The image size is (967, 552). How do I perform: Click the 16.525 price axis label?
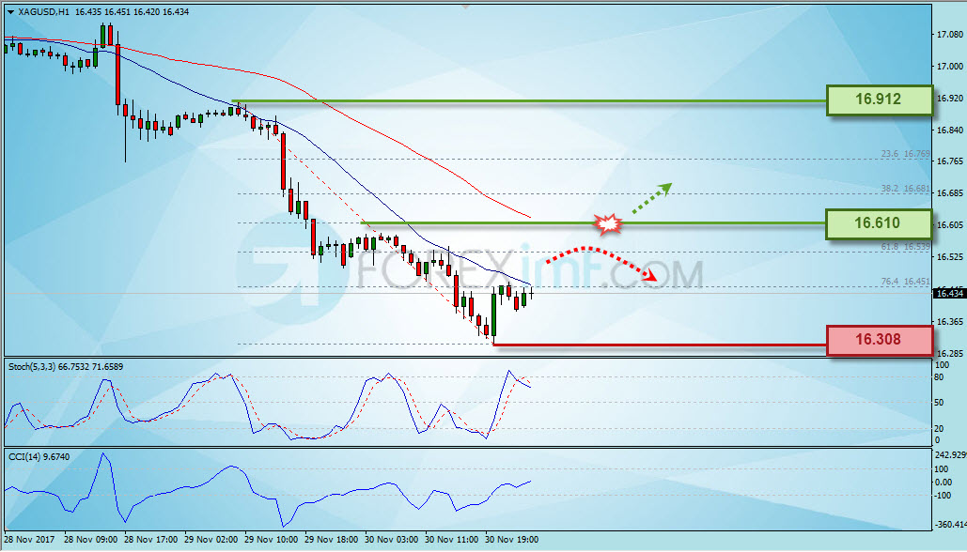click(950, 257)
